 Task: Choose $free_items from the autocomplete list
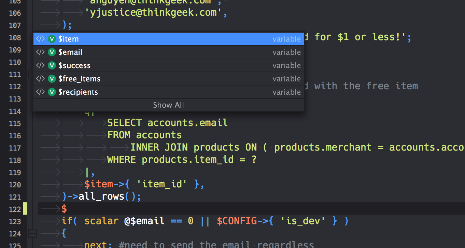(137, 78)
